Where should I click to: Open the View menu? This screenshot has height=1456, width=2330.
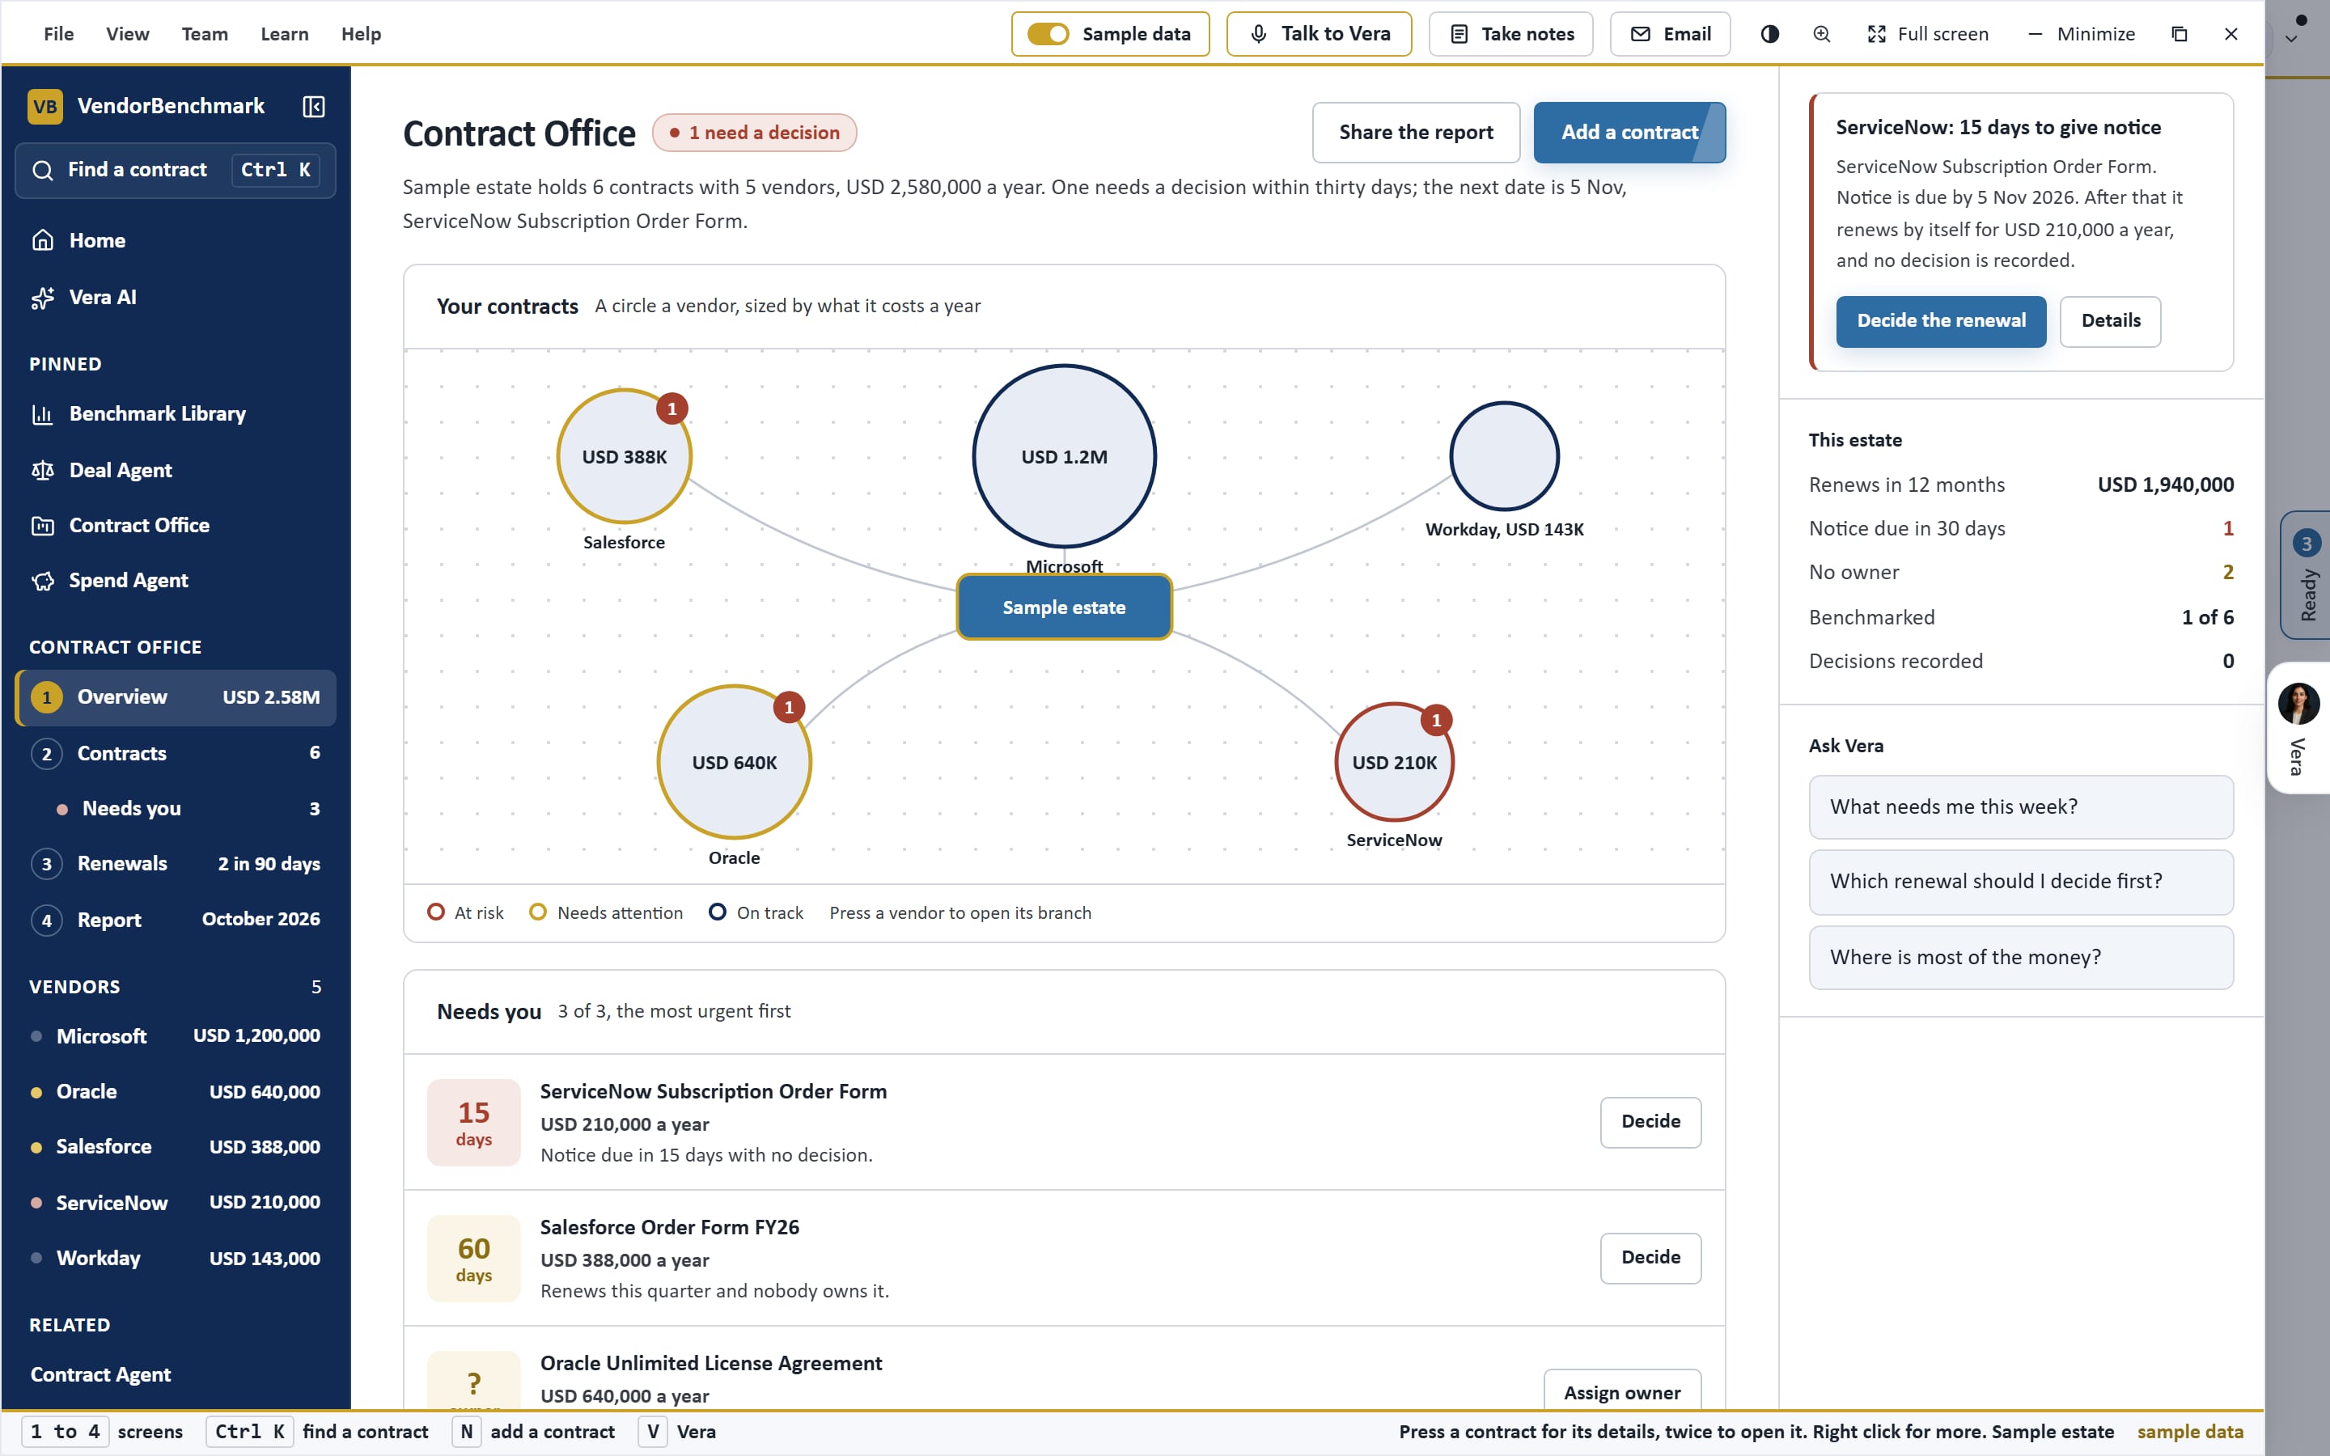coord(127,34)
